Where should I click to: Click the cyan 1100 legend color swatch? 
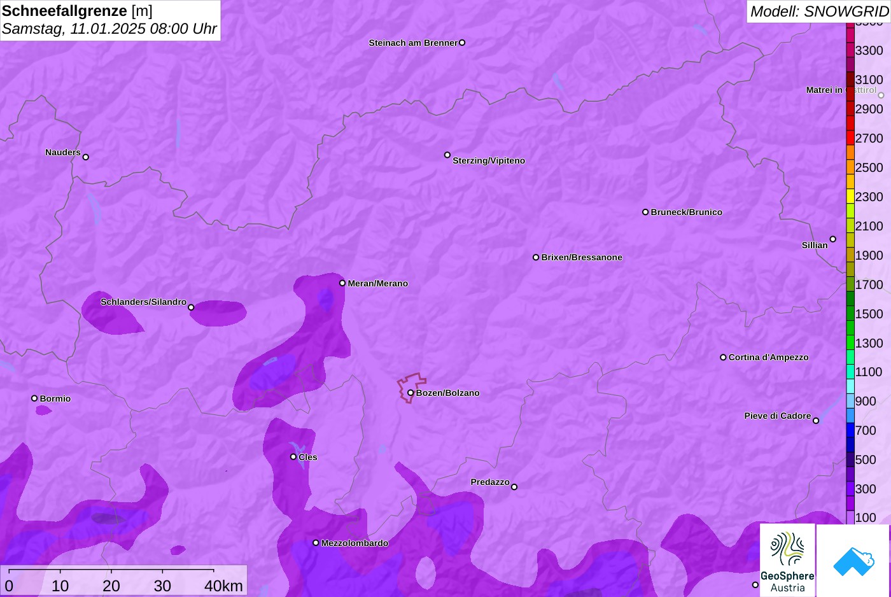click(850, 372)
